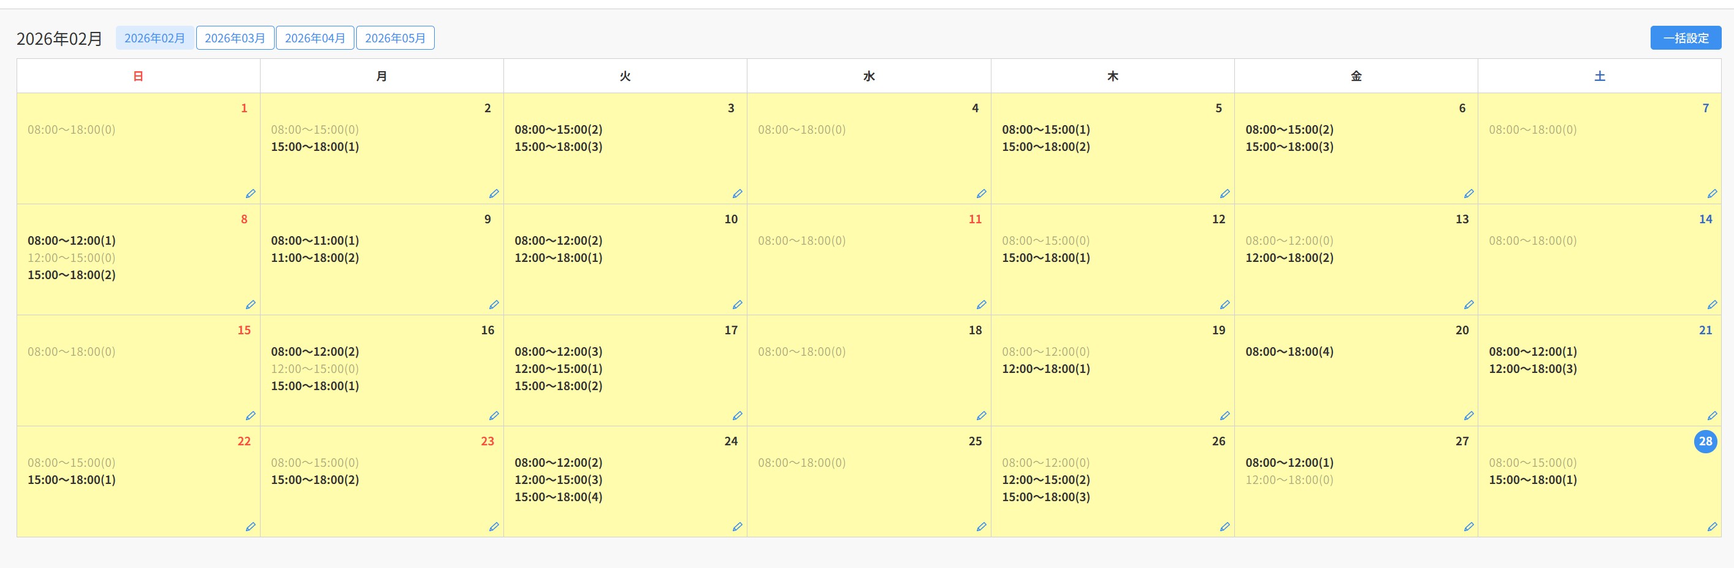Click the 08:00～18:00(4) slot on February 20
The image size is (1734, 568).
[1289, 351]
